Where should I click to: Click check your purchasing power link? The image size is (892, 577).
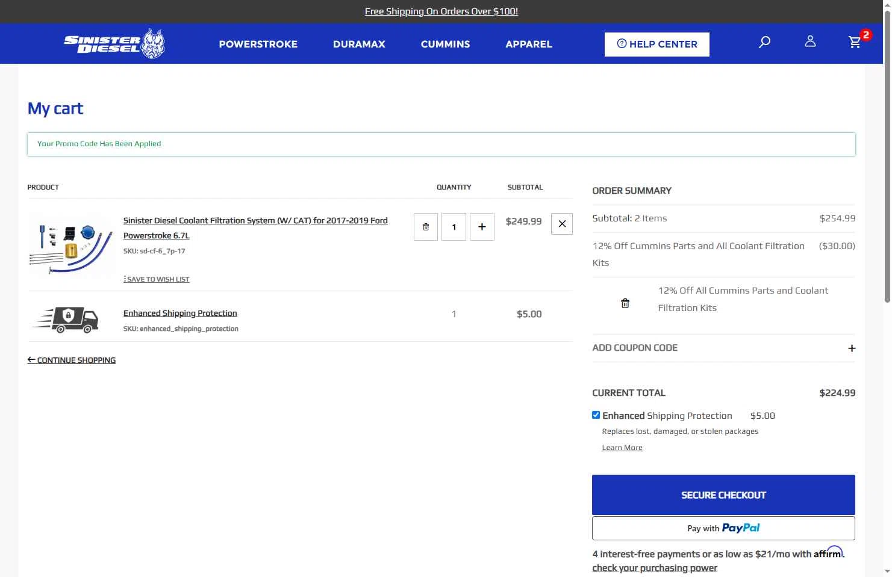click(655, 568)
